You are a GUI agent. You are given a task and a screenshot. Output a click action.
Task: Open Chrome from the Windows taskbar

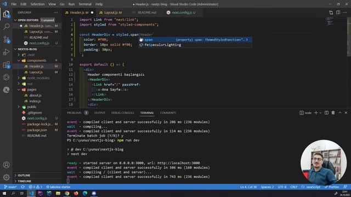coord(67,193)
